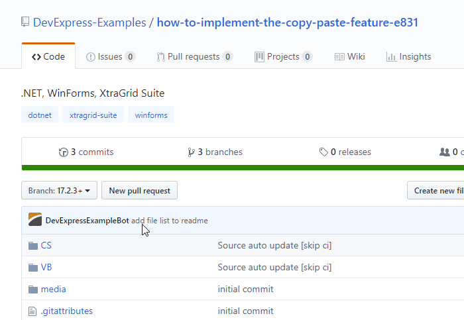This screenshot has width=464, height=320.
Task: Click the .gitattributes file icon
Action: point(32,311)
